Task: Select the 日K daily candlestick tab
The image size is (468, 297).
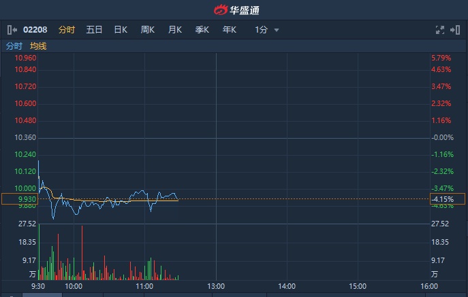Action: 121,30
